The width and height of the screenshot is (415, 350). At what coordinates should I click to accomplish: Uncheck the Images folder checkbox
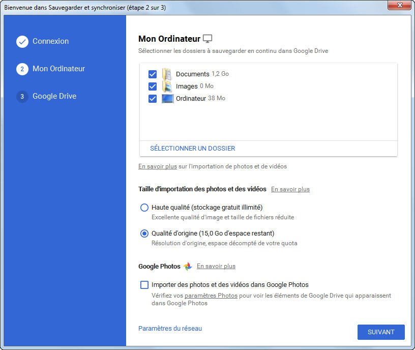pyautogui.click(x=153, y=86)
